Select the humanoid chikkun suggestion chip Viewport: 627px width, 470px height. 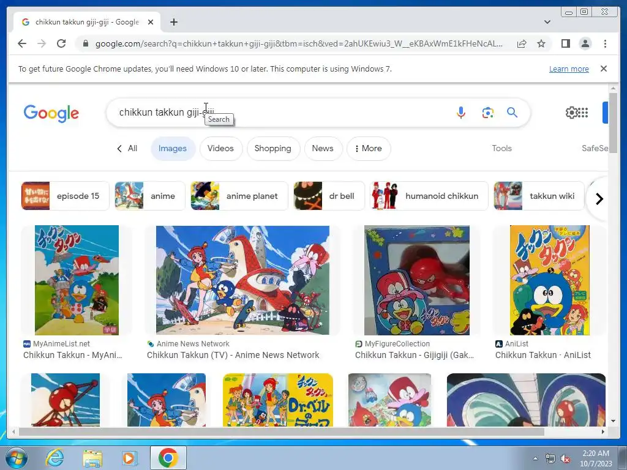[429, 196]
